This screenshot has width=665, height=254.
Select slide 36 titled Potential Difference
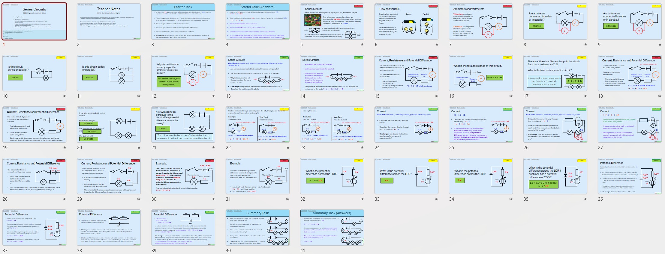pos(630,176)
